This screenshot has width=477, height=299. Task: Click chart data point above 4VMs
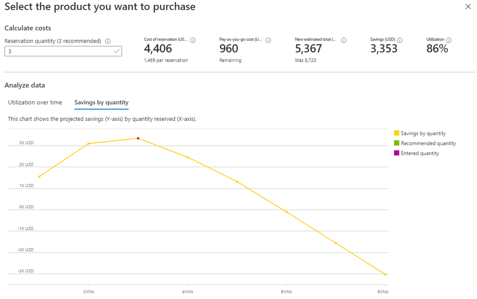click(187, 157)
